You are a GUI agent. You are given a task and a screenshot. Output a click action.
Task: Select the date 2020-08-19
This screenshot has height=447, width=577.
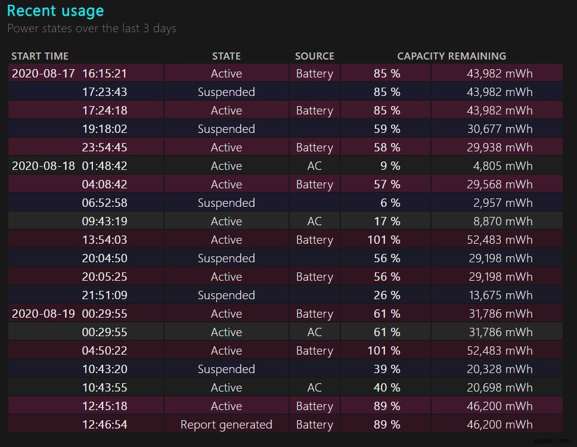click(43, 313)
